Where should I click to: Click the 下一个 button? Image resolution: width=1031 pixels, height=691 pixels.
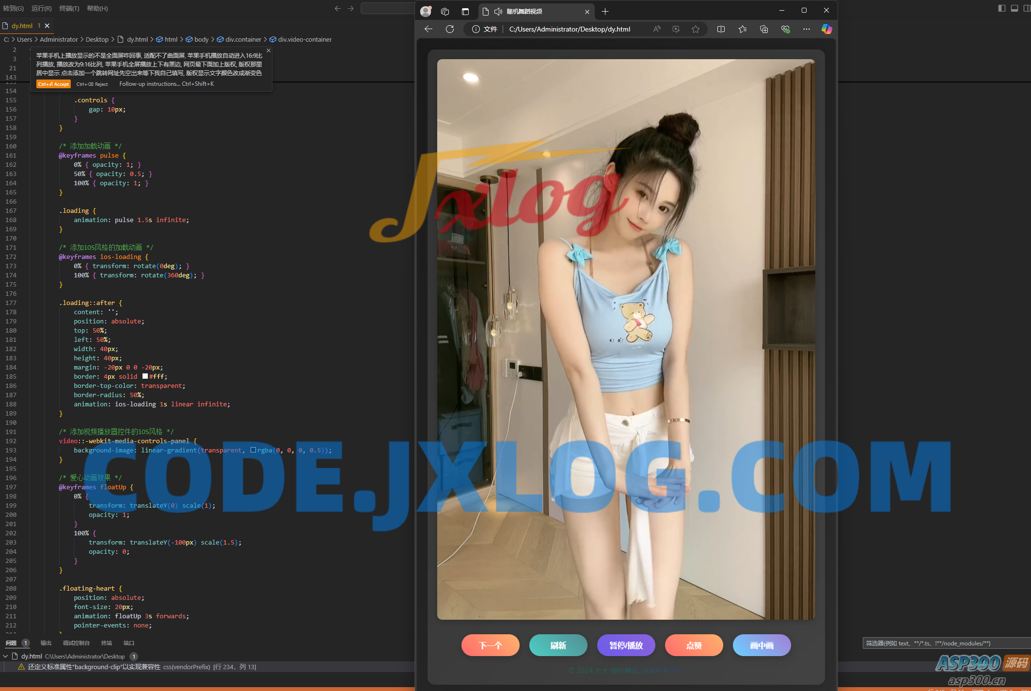[490, 645]
